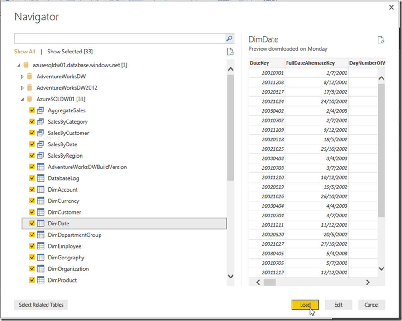This screenshot has width=402, height=321.
Task: Click the DimProduct table icon
Action: [x=41, y=280]
